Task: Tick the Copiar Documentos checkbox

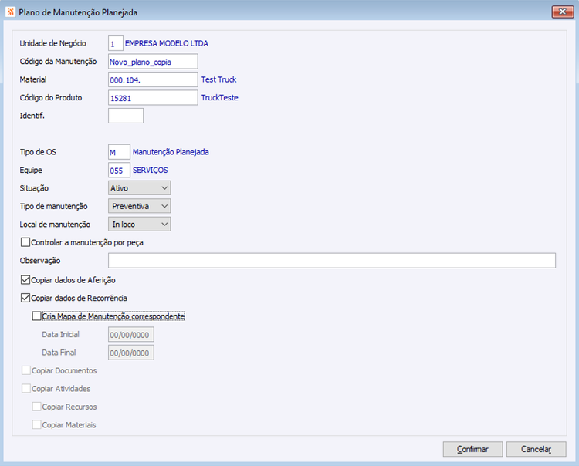Action: point(25,370)
